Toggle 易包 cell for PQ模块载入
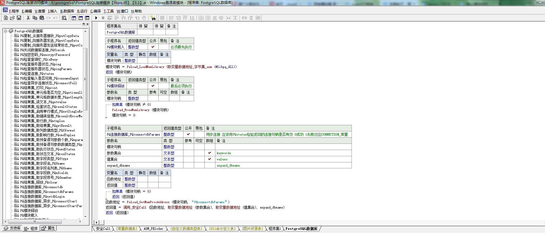This screenshot has width=545, height=233. (164, 47)
